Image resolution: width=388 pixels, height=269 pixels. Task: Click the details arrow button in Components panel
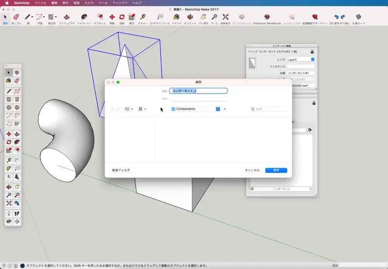pyautogui.click(x=310, y=130)
